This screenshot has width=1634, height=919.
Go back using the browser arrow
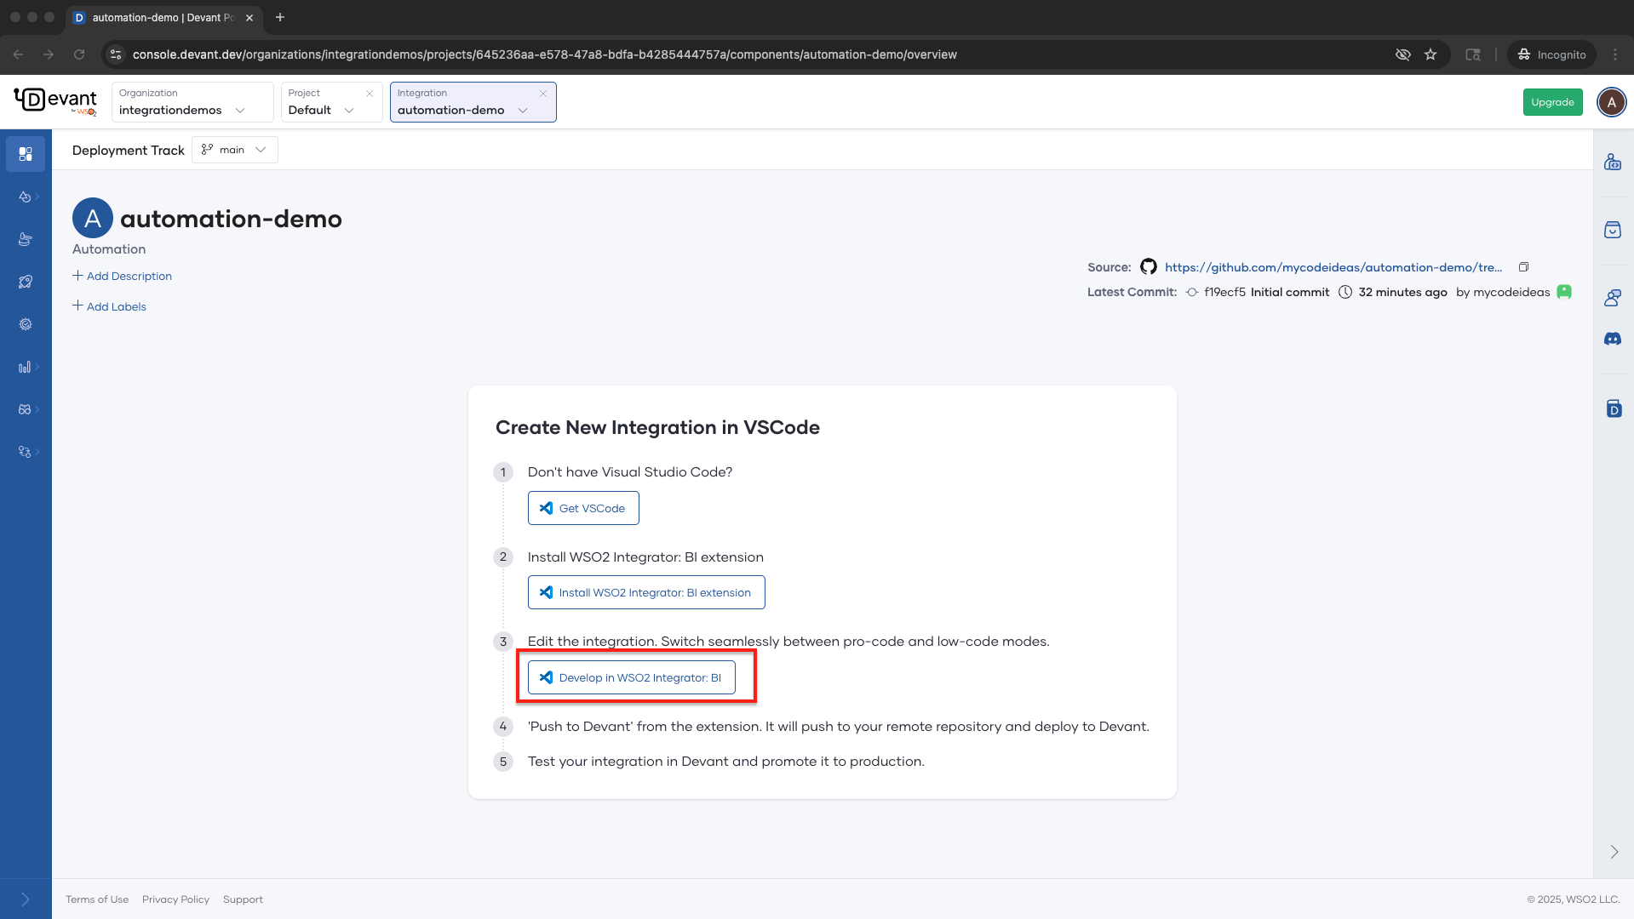point(18,54)
